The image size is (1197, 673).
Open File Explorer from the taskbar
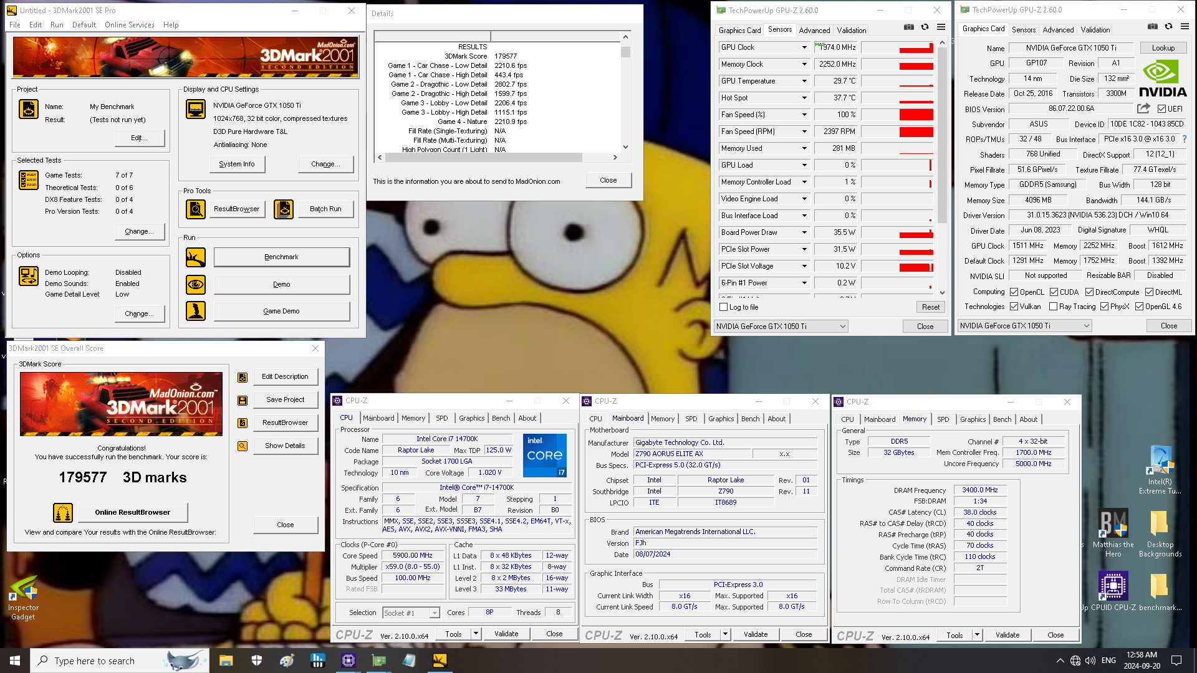[x=226, y=661]
